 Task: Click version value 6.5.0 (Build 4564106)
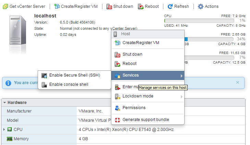(x=77, y=22)
